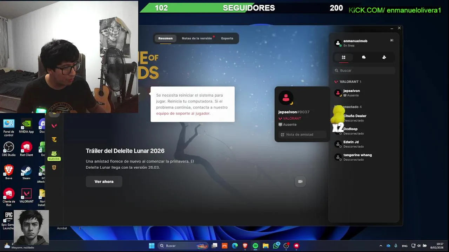Open VALORANT desktop shortcut
Image resolution: width=449 pixels, height=252 pixels.
pyautogui.click(x=26, y=196)
